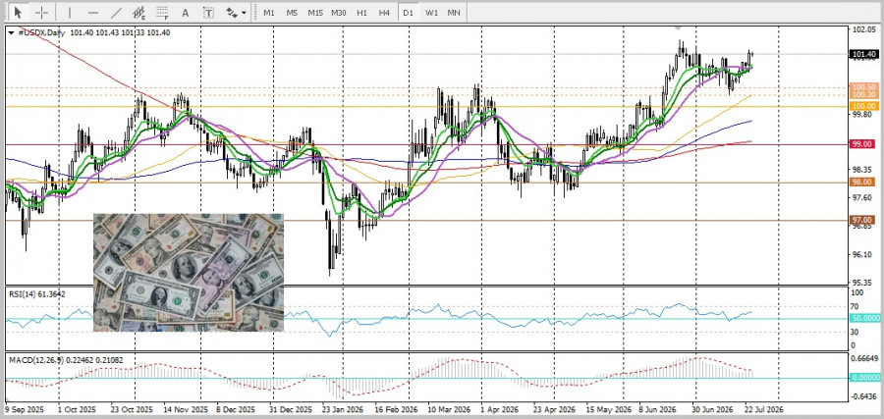The width and height of the screenshot is (884, 419).
Task: Select the brown 97.00 level label
Action: point(863,220)
